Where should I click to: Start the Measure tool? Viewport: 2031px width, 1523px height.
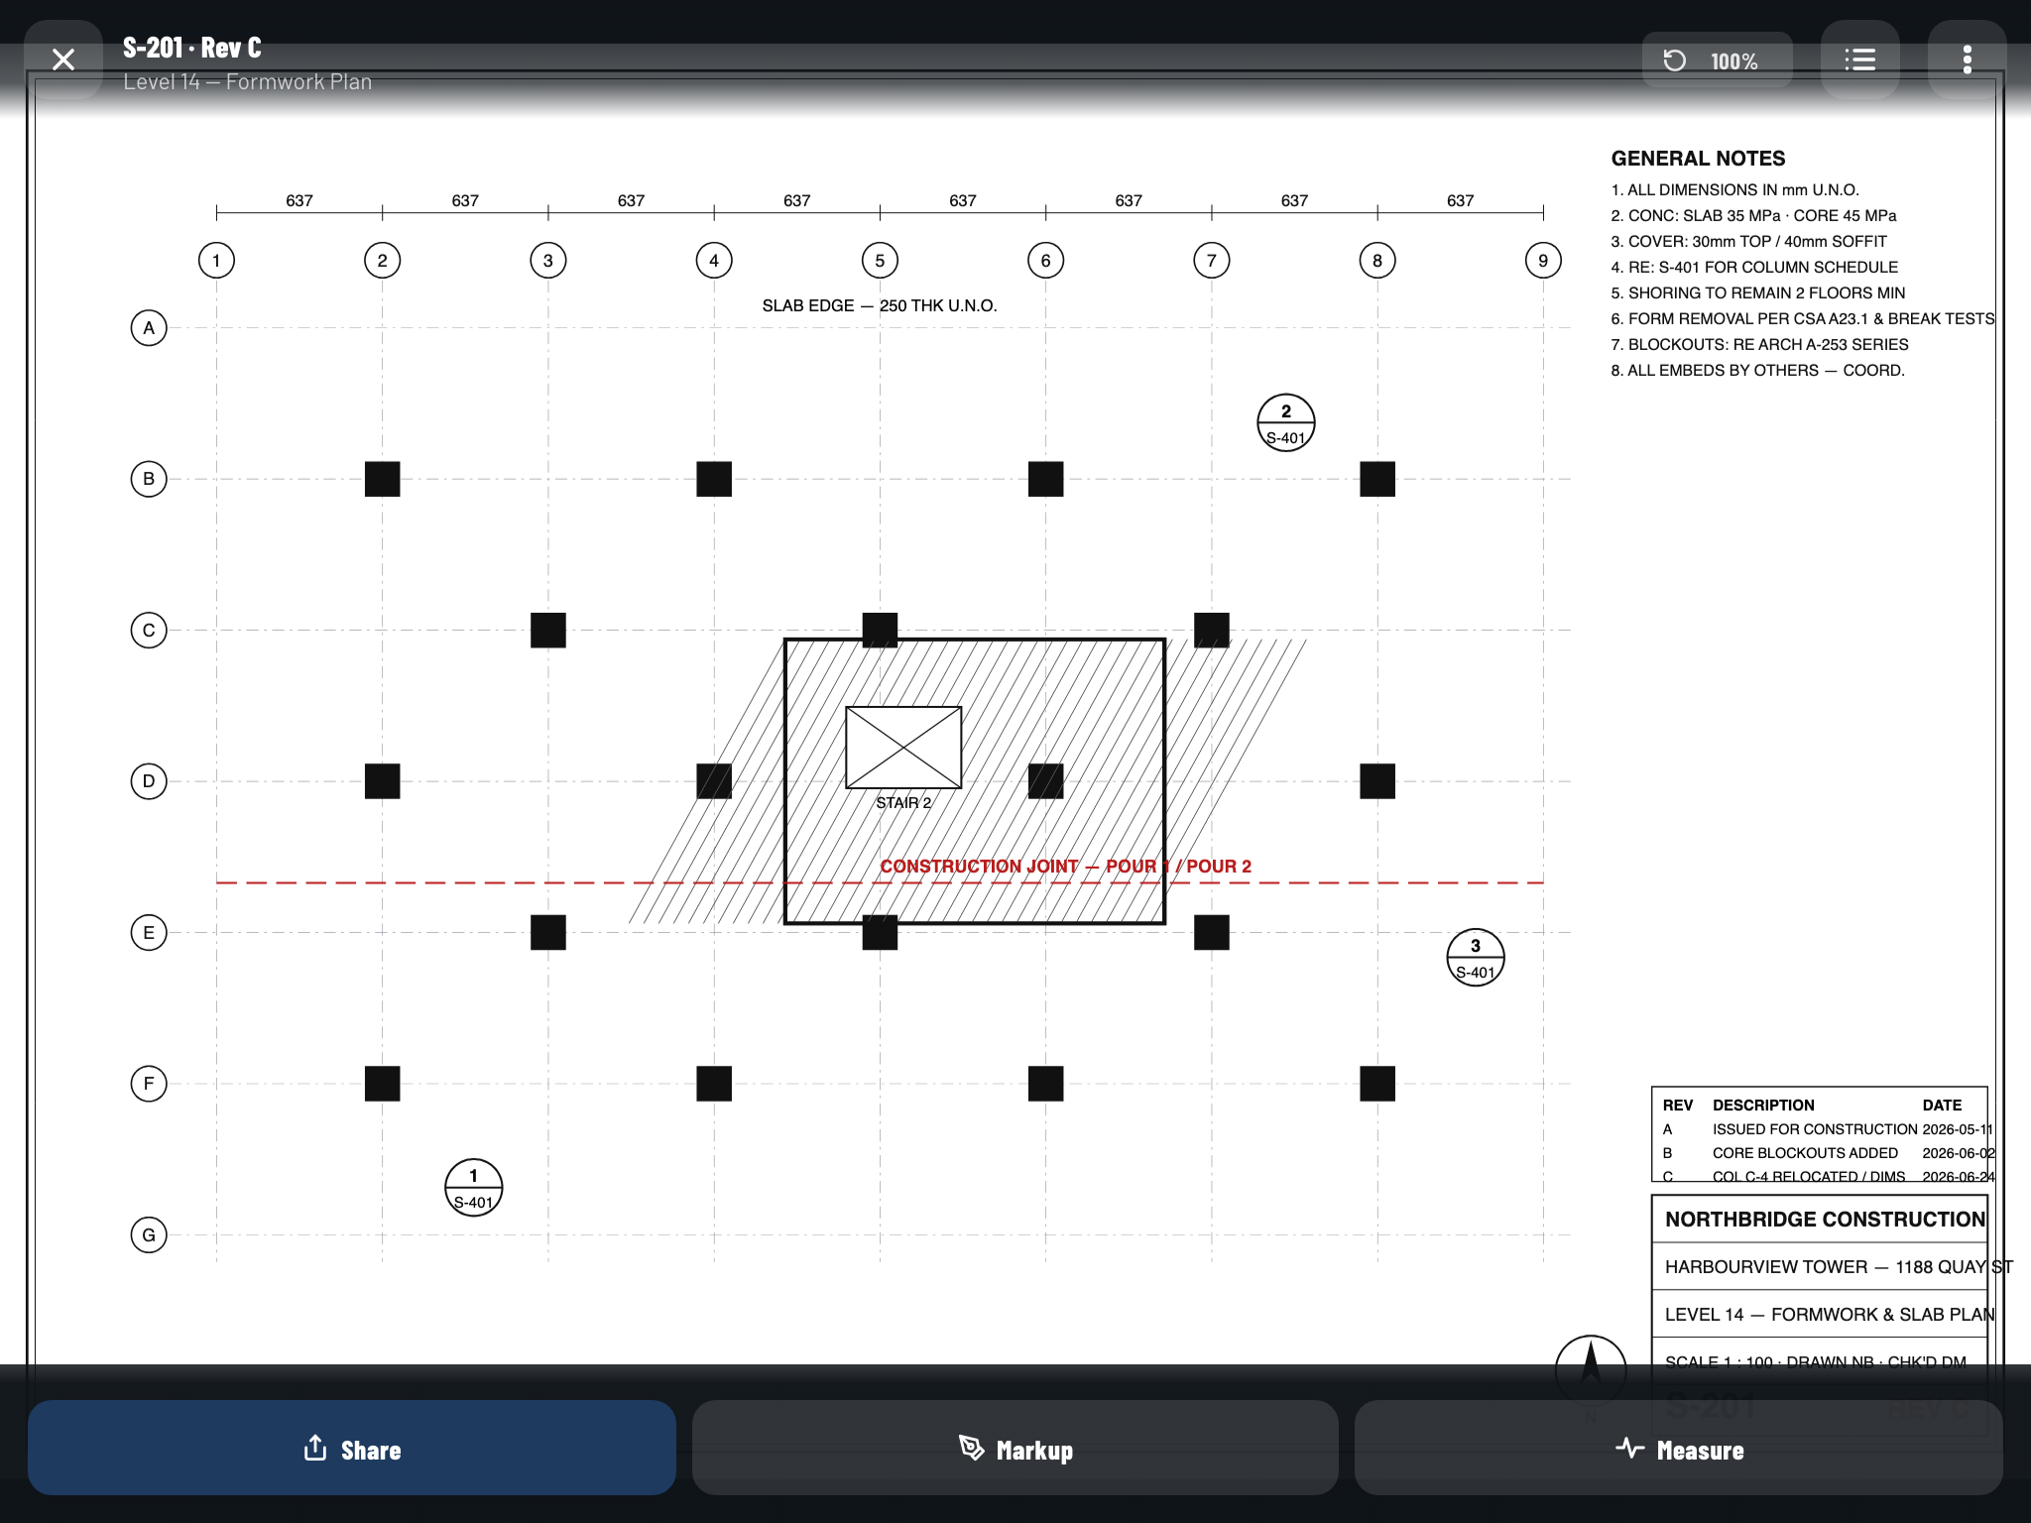tap(1679, 1448)
